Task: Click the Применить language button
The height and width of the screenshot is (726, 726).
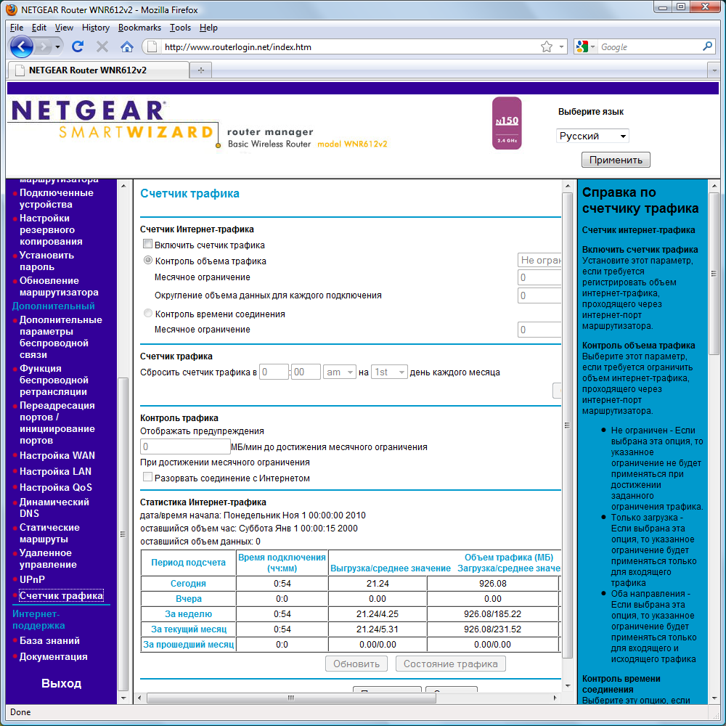Action: (616, 160)
